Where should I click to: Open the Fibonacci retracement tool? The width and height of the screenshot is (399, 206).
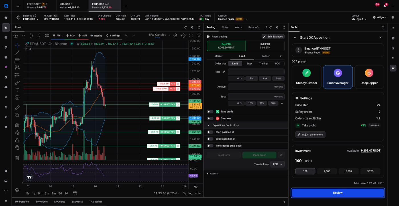point(17,60)
